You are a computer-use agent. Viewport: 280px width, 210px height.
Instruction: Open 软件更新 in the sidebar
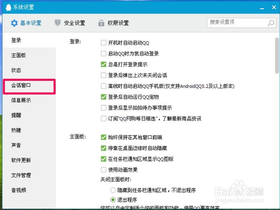pos(29,160)
